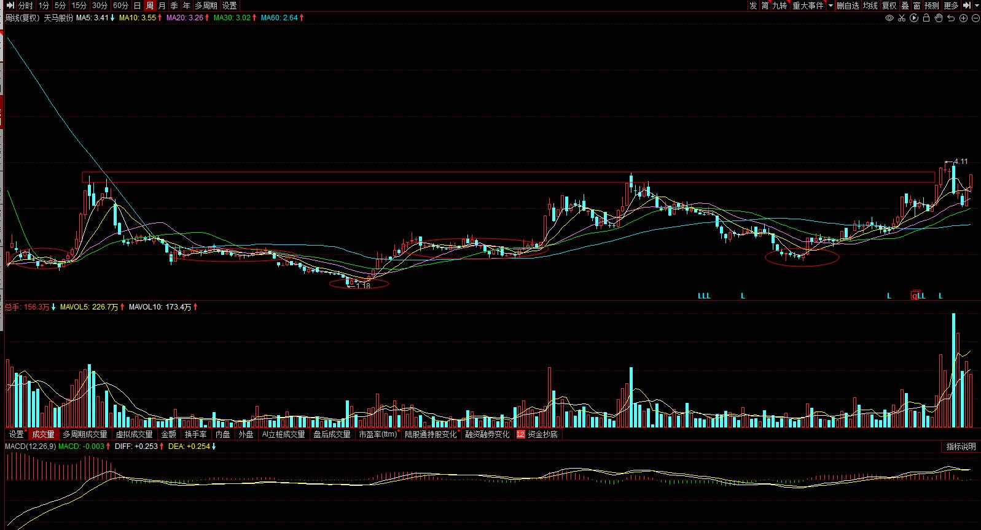Select the 换手率 indicator tab
The image size is (981, 530).
pyautogui.click(x=195, y=434)
